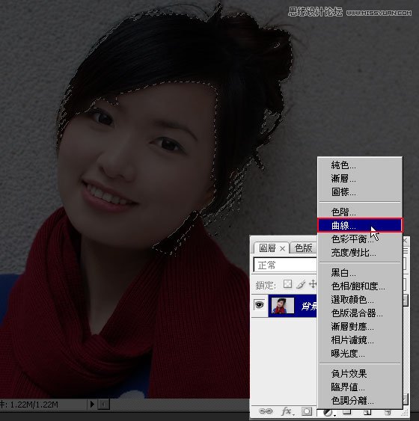Choose 選取顏色... adjustment option

coord(360,300)
